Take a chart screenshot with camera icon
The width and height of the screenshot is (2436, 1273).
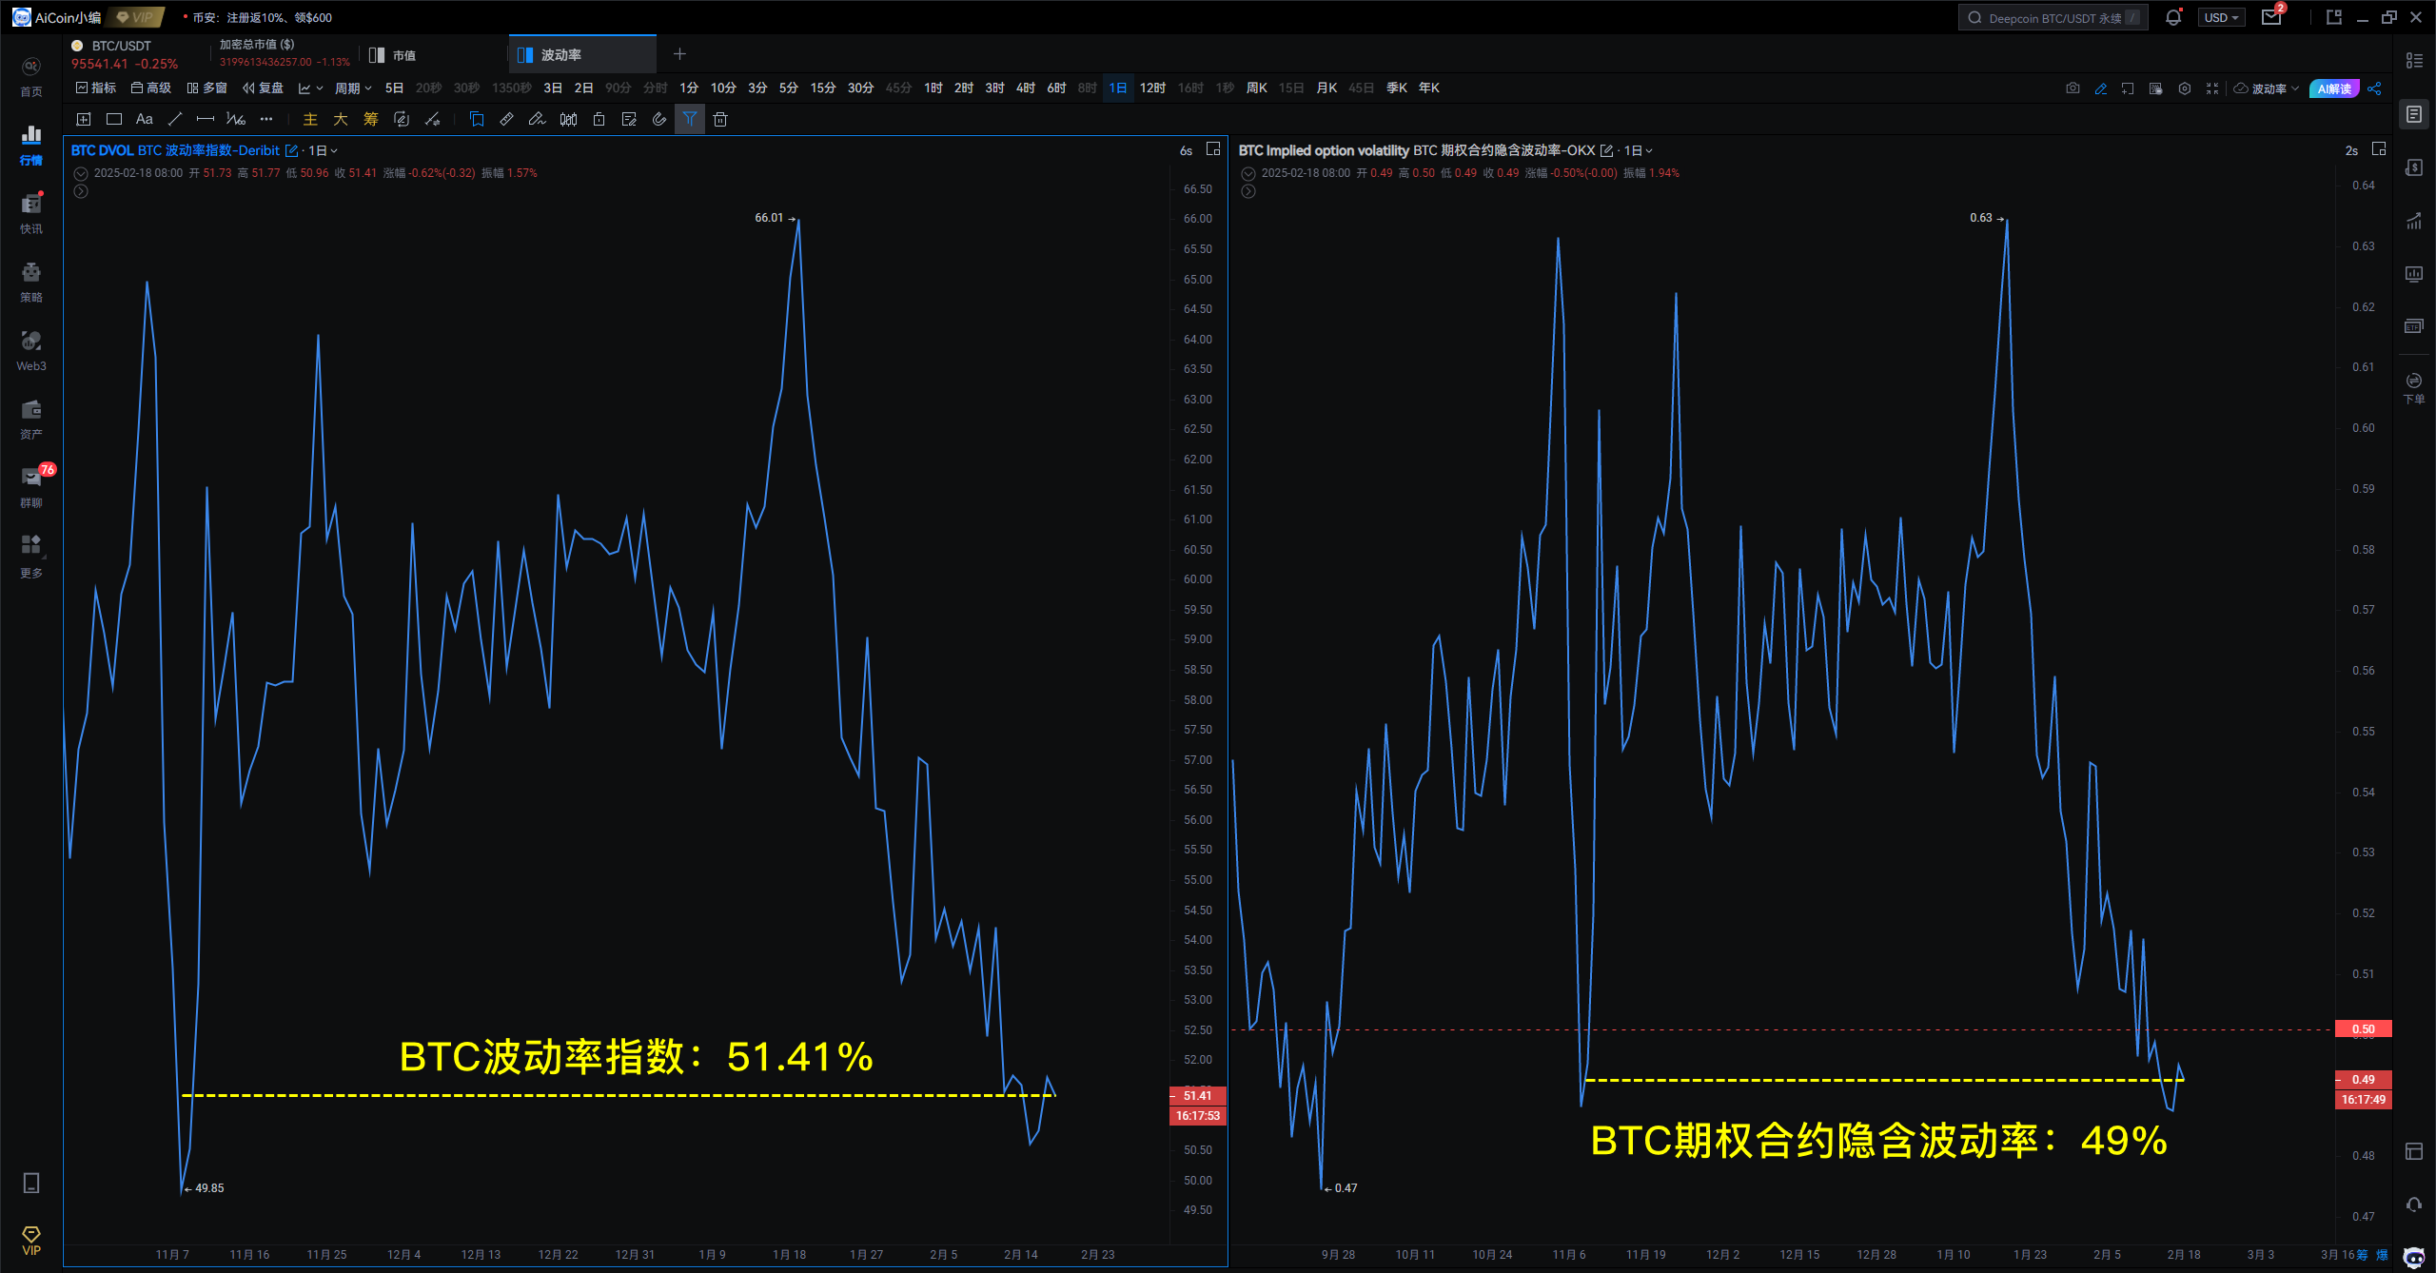(2073, 88)
